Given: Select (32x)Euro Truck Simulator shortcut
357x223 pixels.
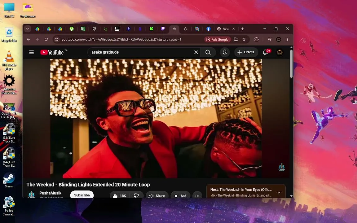Looking at the screenshot, I should pos(9,133).
